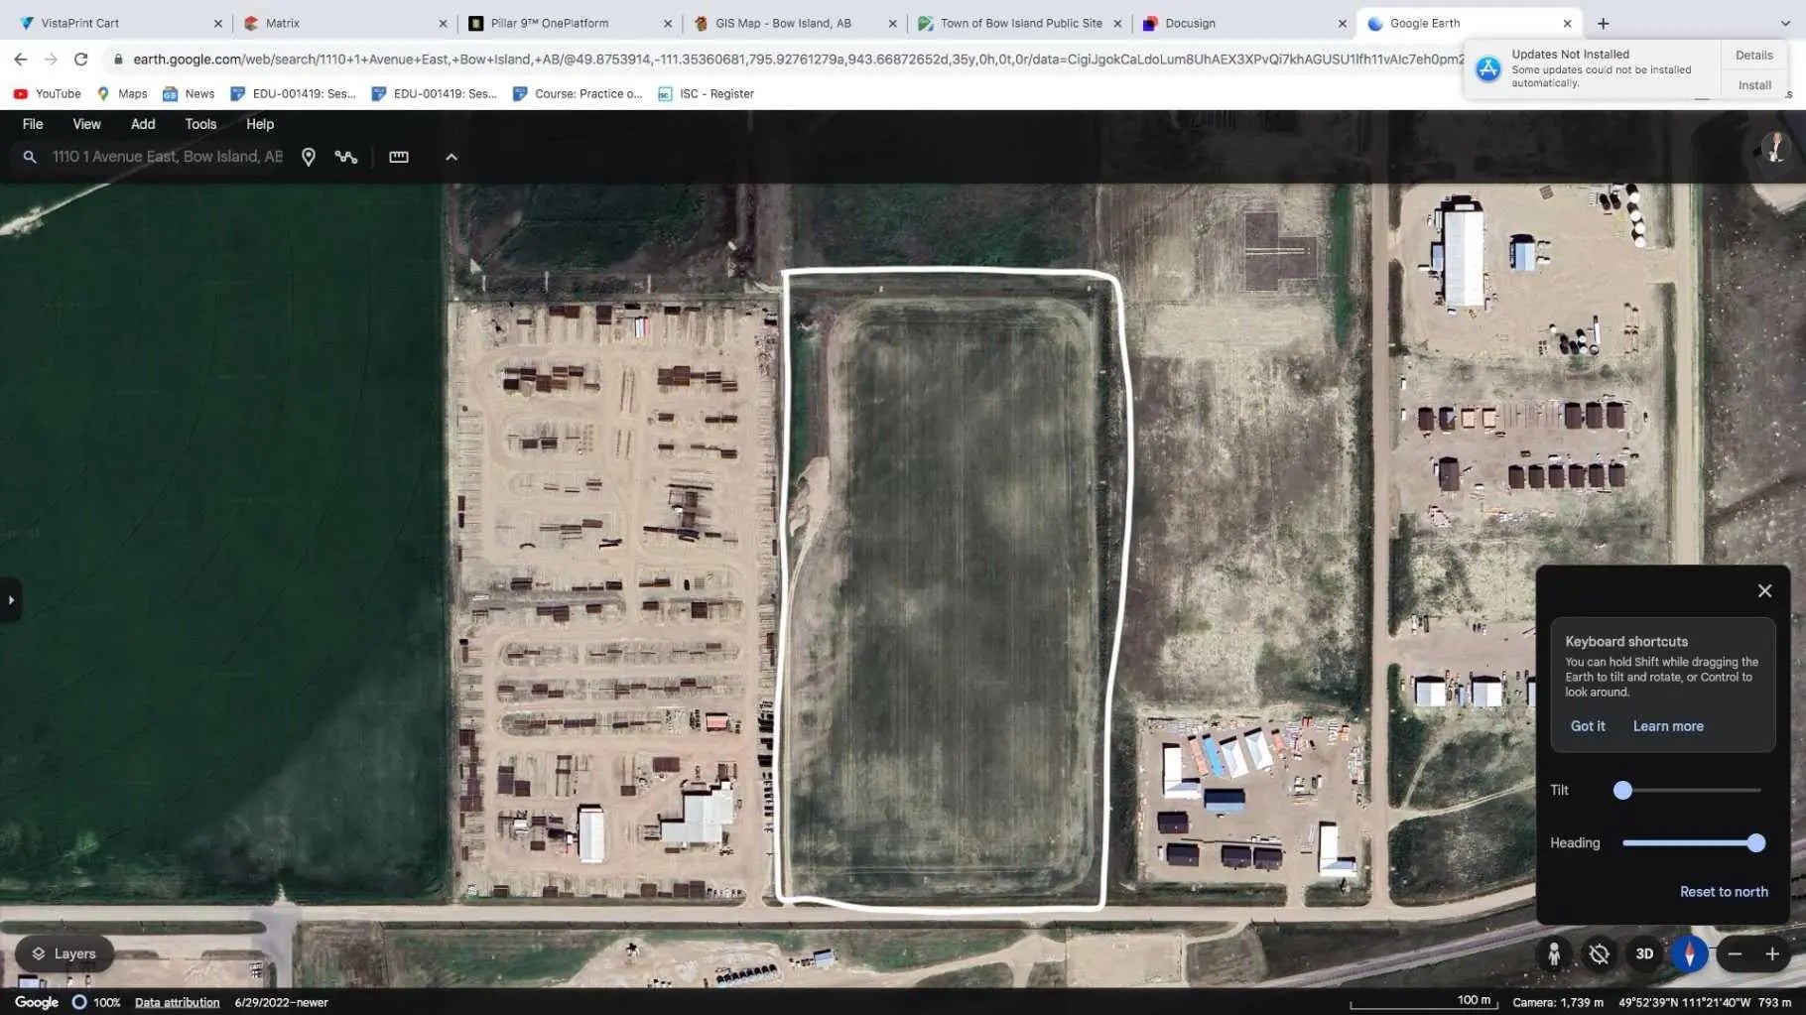Zoom in with the plus icon
Viewport: 1806px width, 1015px height.
pyautogui.click(x=1772, y=953)
